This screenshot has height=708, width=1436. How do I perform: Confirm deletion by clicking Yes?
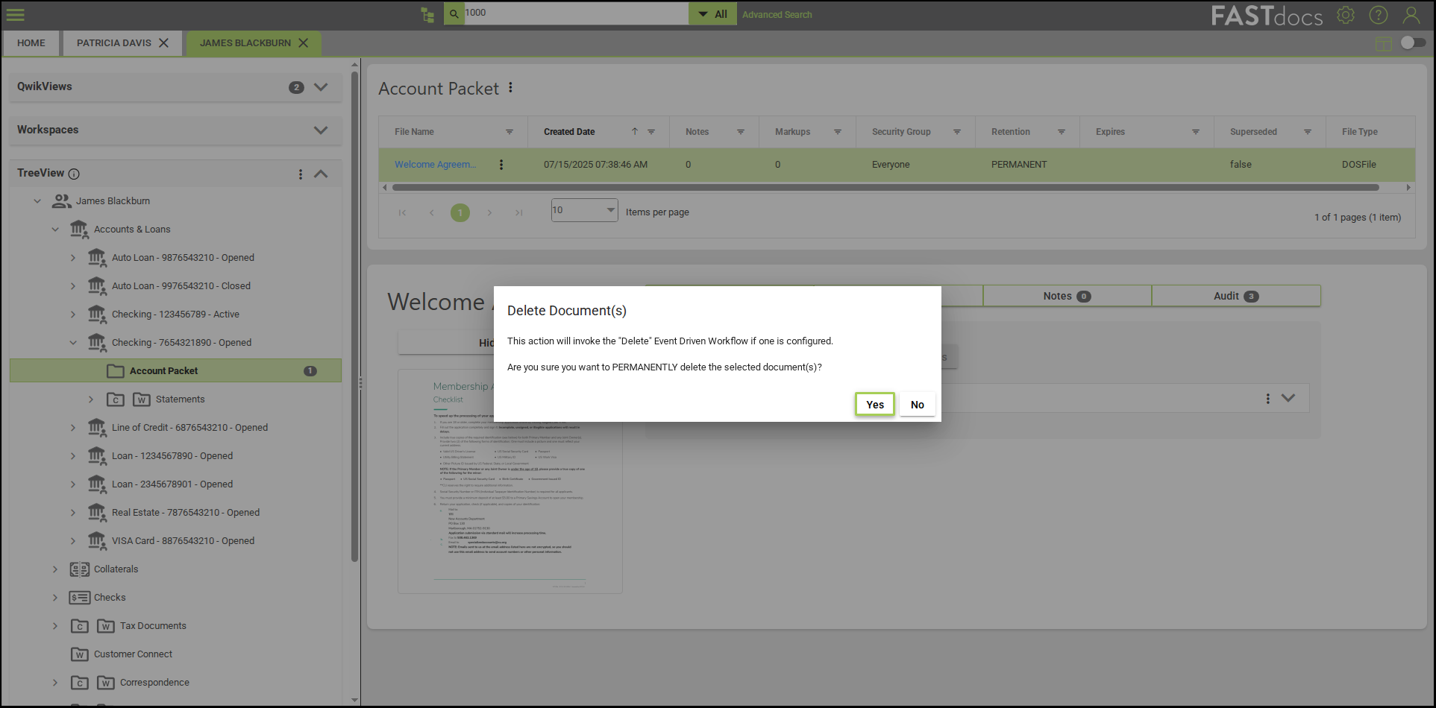click(874, 405)
